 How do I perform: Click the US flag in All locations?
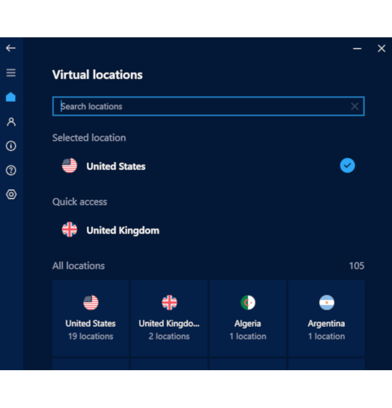tap(91, 303)
